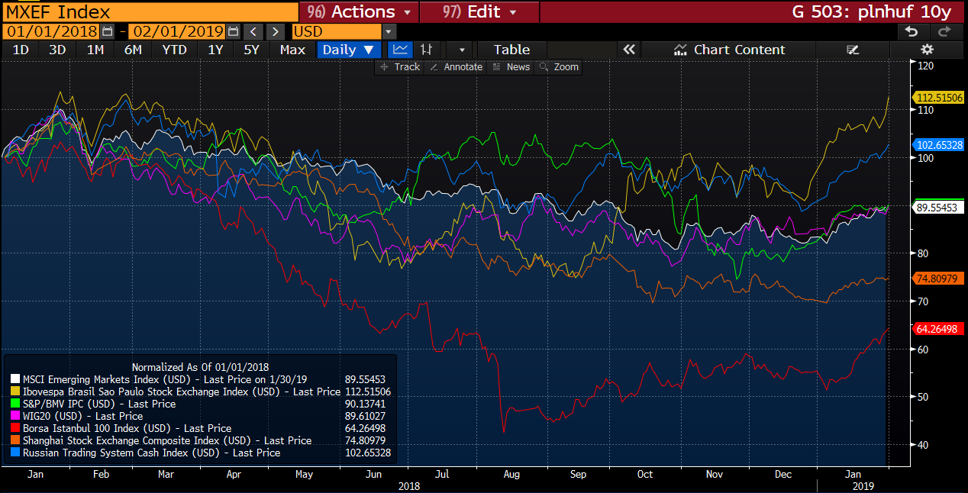
Task: Click red Borsa Istanbul 100 legend swatch
Action: (x=15, y=428)
